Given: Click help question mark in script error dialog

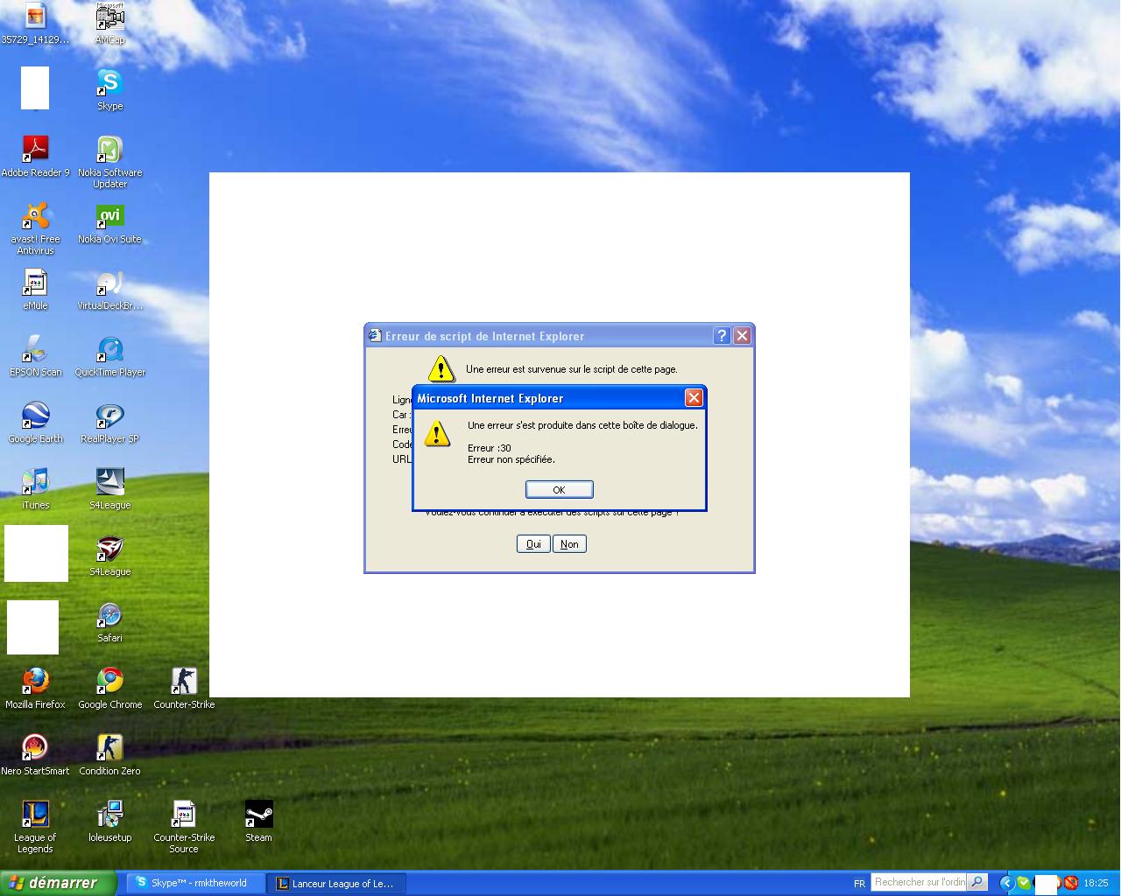Looking at the screenshot, I should [x=722, y=336].
